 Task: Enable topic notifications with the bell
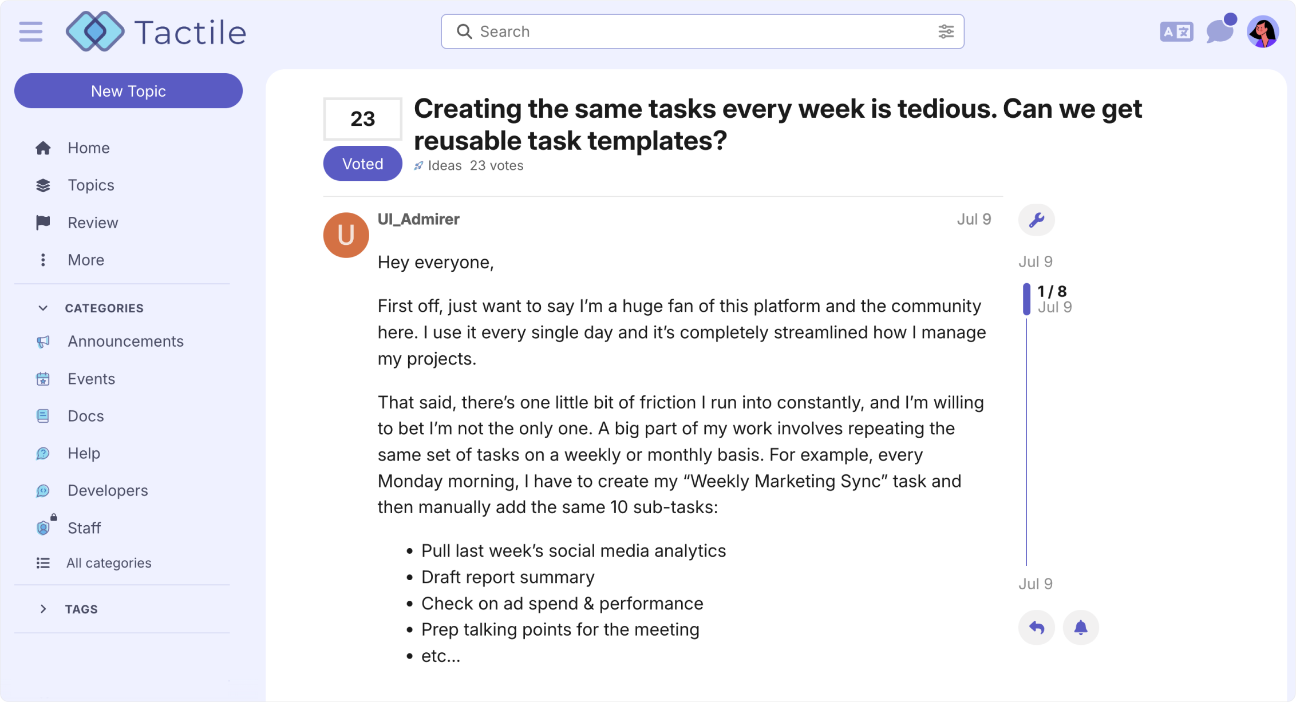[1081, 627]
